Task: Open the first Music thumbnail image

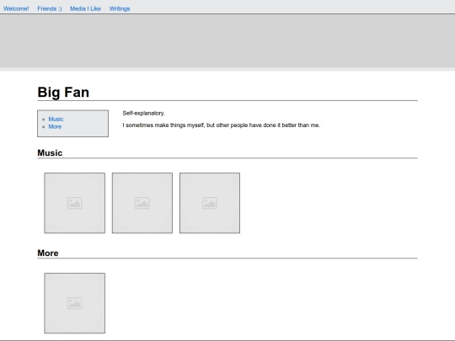Action: [x=75, y=203]
